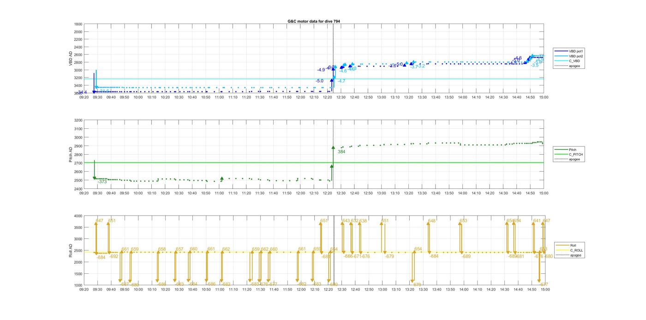Click the '1800' tick on VBD y-axis
The height and width of the screenshot is (320, 646).
point(78,24)
